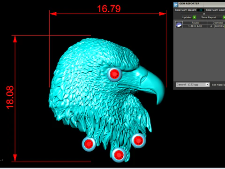
Task: Click the Save Report button
Action: (x=209, y=17)
